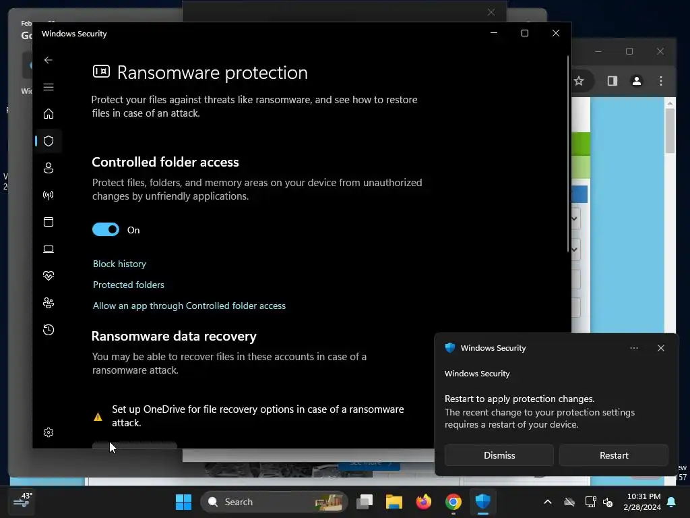Click Dismiss on the restart notification
The width and height of the screenshot is (690, 518).
(x=499, y=455)
